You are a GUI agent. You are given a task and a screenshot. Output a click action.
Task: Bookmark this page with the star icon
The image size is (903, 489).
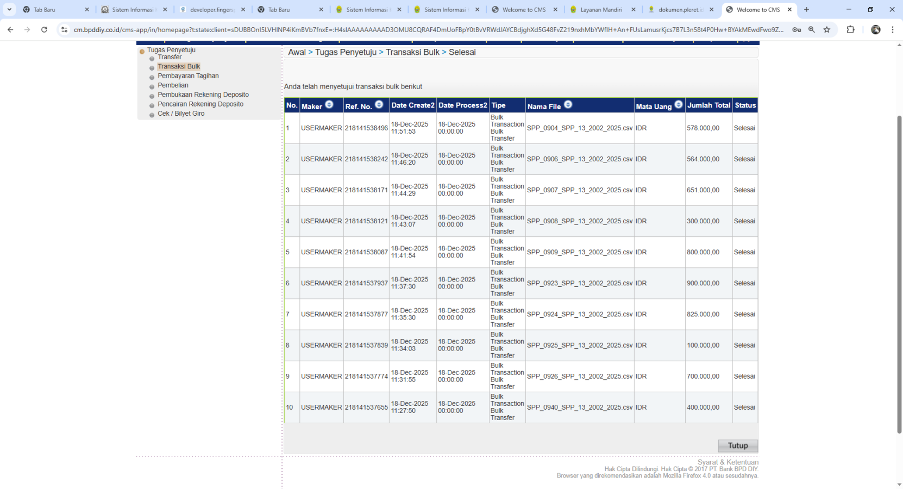[826, 30]
